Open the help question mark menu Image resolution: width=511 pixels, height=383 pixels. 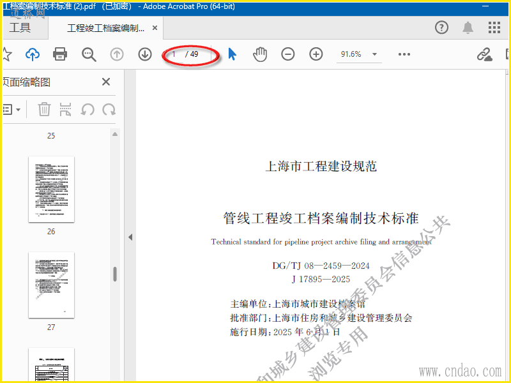[441, 27]
